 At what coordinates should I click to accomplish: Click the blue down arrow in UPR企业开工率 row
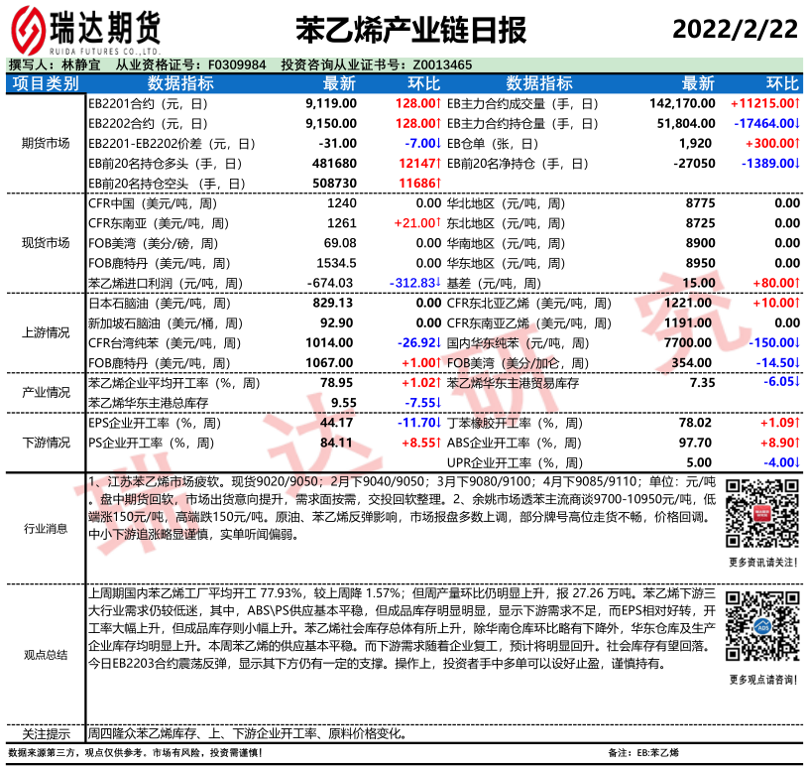pyautogui.click(x=797, y=461)
